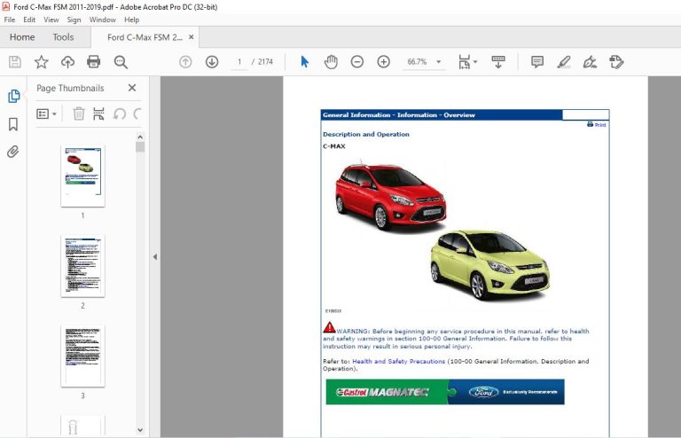Open the View menu
The width and height of the screenshot is (681, 438).
pyautogui.click(x=51, y=20)
